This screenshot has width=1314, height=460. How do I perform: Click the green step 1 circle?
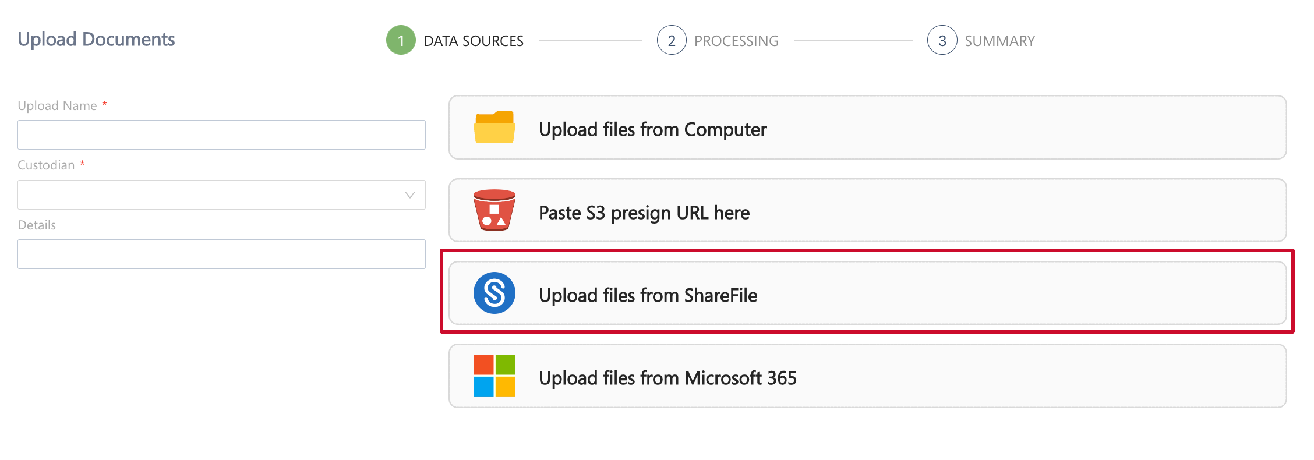click(x=401, y=40)
